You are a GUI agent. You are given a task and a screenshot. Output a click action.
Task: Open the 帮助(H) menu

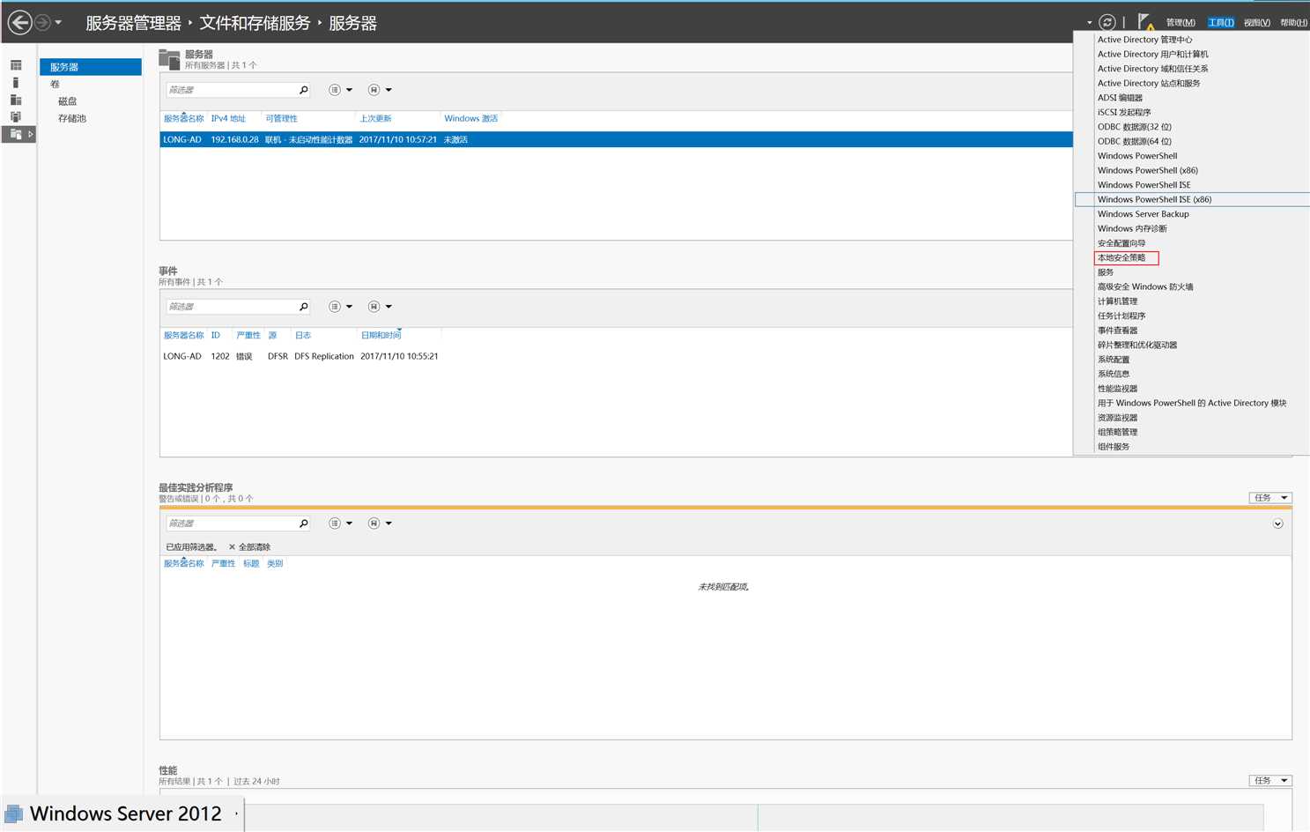(1293, 23)
